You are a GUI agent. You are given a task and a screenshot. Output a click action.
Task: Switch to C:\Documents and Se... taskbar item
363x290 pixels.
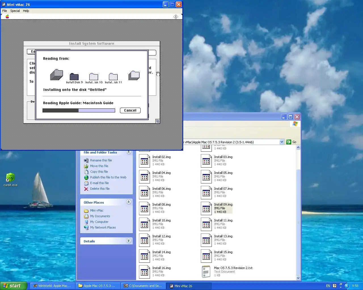tap(143, 286)
